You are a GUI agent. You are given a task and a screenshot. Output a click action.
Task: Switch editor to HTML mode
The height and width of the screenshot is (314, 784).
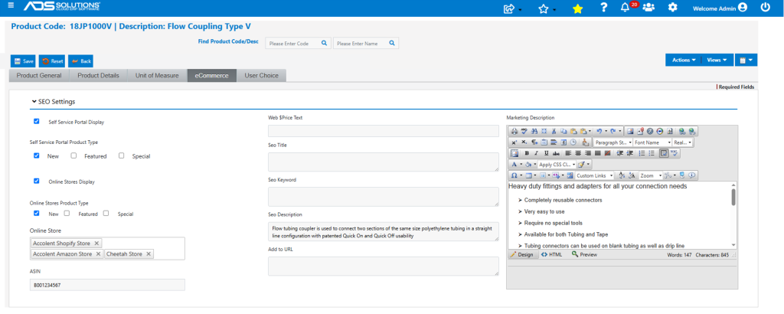pyautogui.click(x=551, y=254)
